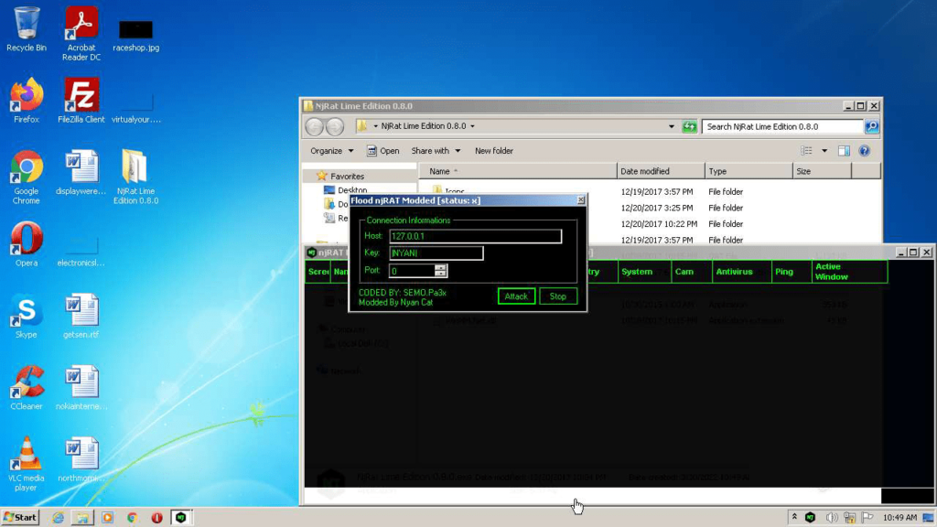Screen dimensions: 937x527
Task: Launch VLC media player shortcut
Action: tap(27, 464)
